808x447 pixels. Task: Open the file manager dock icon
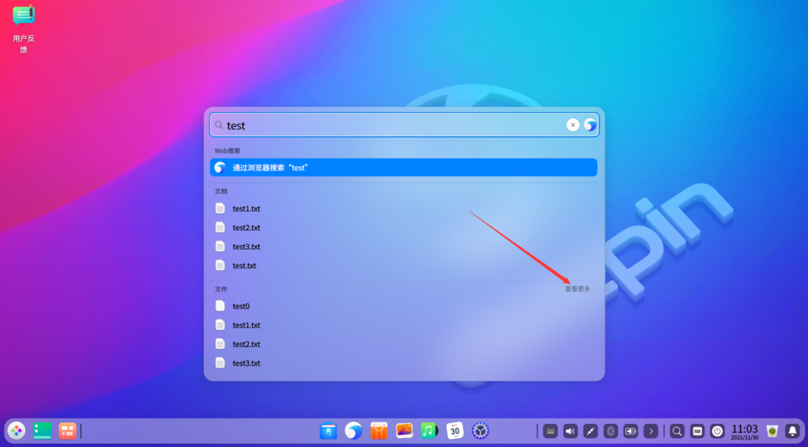(x=328, y=431)
